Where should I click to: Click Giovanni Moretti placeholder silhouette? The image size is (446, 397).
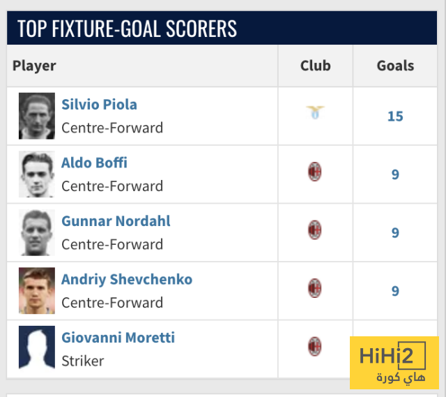[x=37, y=348]
